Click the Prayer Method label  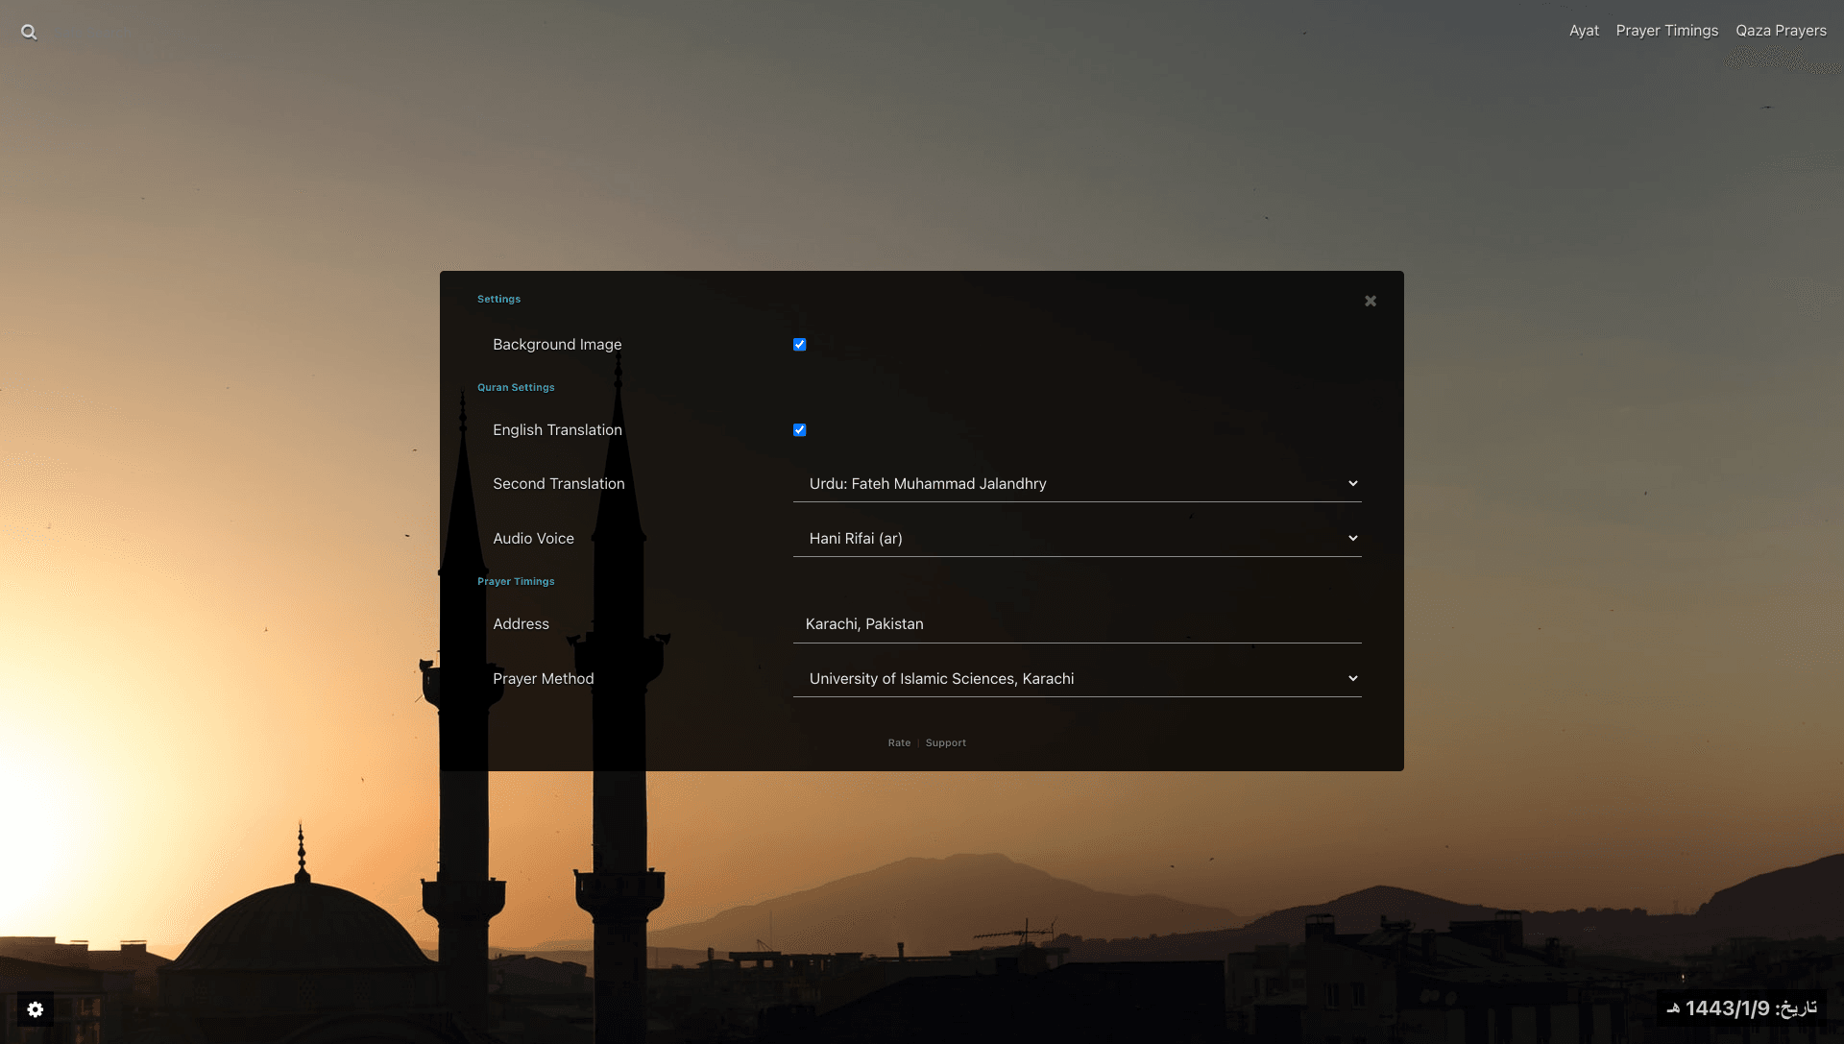point(543,679)
